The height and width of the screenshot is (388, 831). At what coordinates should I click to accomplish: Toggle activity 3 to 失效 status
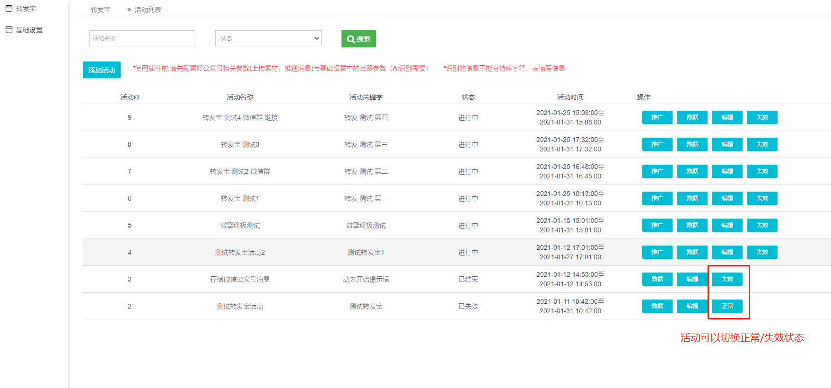click(x=727, y=279)
